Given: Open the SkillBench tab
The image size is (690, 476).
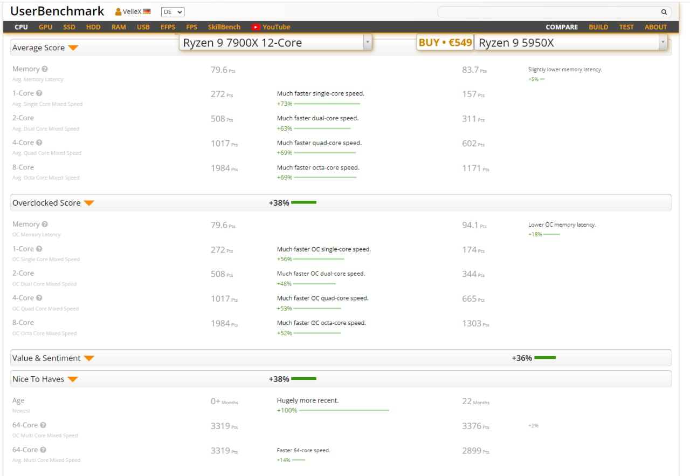Looking at the screenshot, I should coord(224,27).
